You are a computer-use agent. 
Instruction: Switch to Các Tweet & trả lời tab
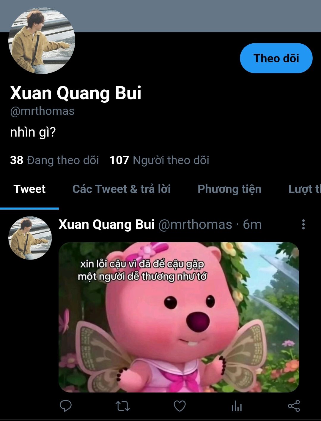point(121,189)
